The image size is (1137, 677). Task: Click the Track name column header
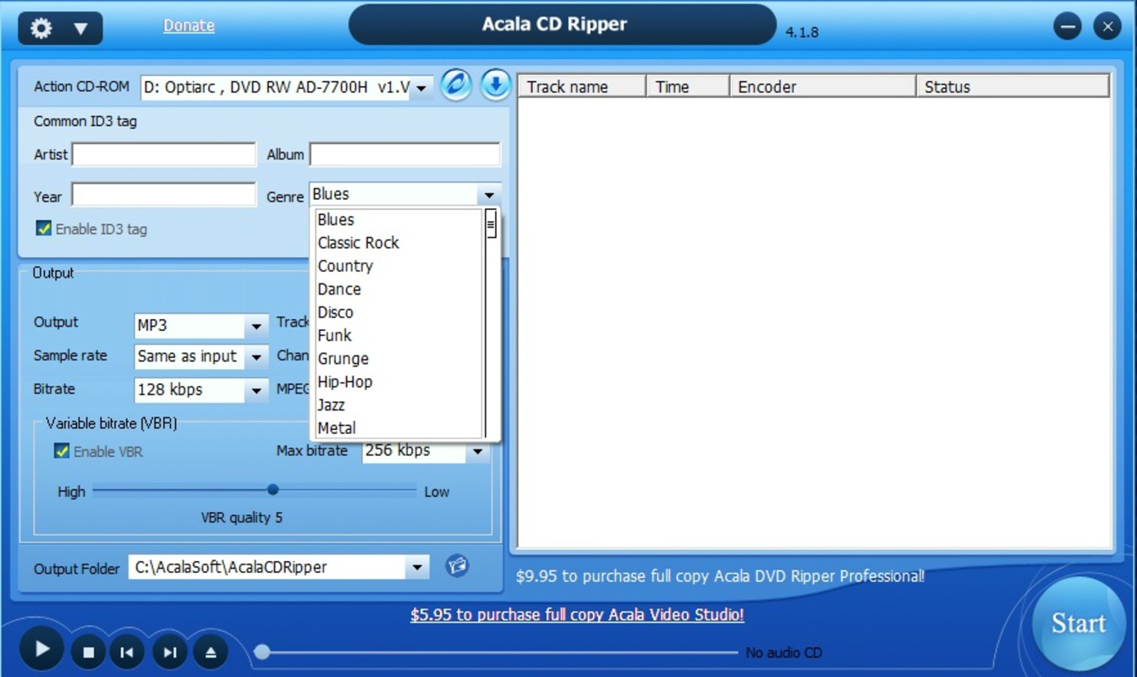click(x=581, y=86)
